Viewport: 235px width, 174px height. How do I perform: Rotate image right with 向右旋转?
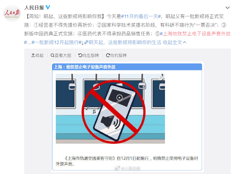pos(116,55)
